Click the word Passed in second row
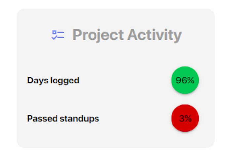Image resolution: width=230 pixels, height=161 pixels. (42, 118)
